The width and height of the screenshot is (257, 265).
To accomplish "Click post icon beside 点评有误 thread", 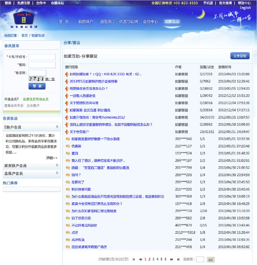I will [68, 240].
